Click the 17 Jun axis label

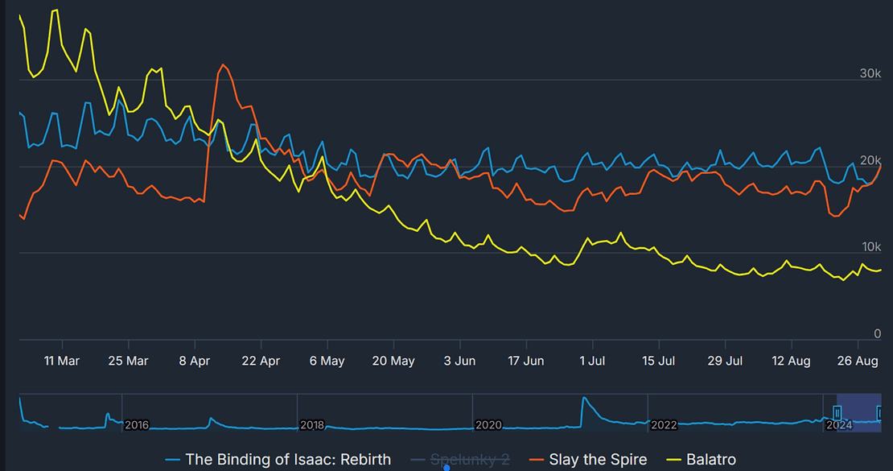point(525,361)
